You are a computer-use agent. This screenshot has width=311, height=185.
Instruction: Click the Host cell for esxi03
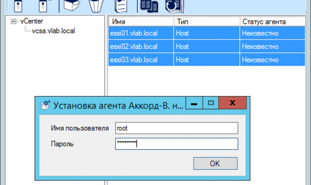point(207,60)
